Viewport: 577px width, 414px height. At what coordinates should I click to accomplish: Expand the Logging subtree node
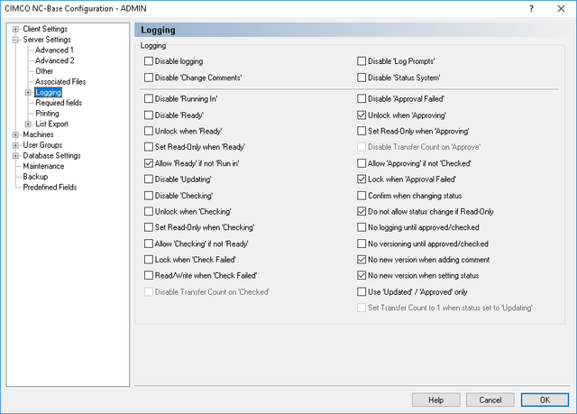pyautogui.click(x=28, y=92)
